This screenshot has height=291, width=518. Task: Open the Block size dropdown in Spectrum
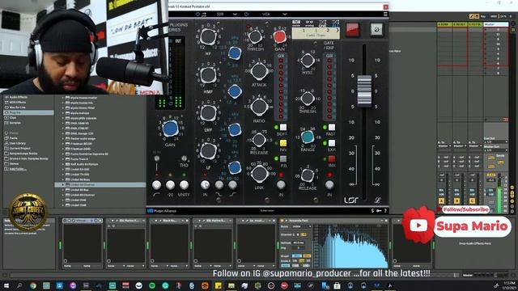301,226
